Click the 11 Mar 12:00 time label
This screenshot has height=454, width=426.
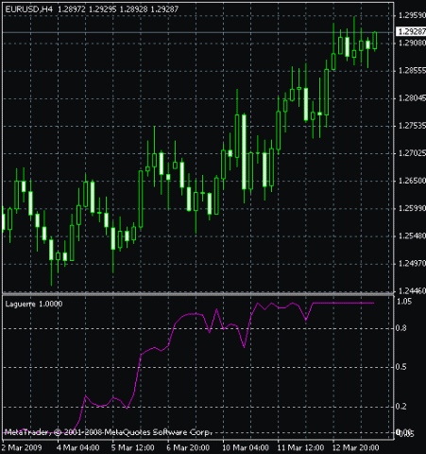300,447
